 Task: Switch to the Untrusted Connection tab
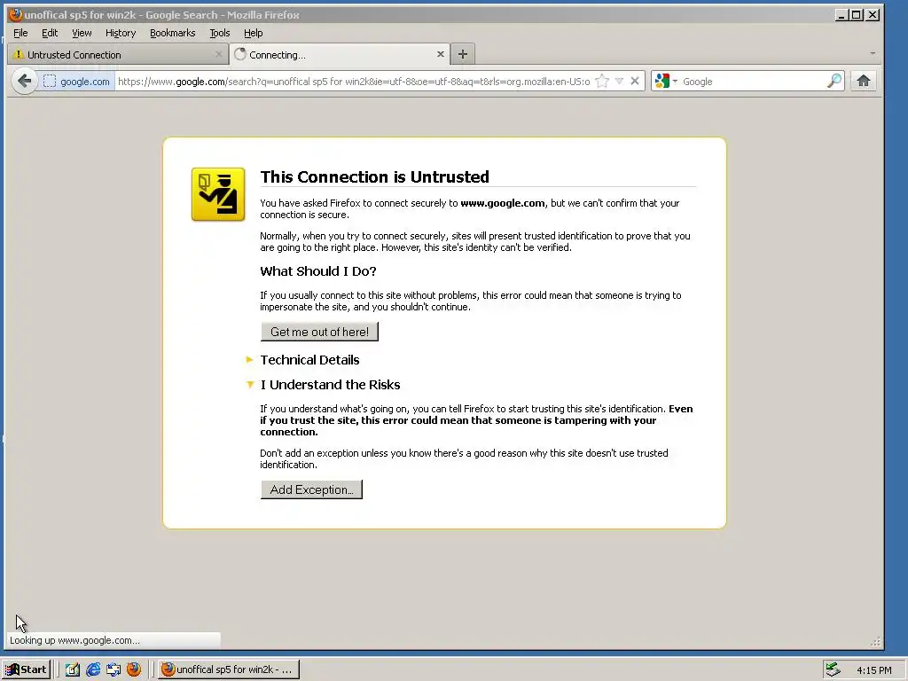[x=118, y=54]
